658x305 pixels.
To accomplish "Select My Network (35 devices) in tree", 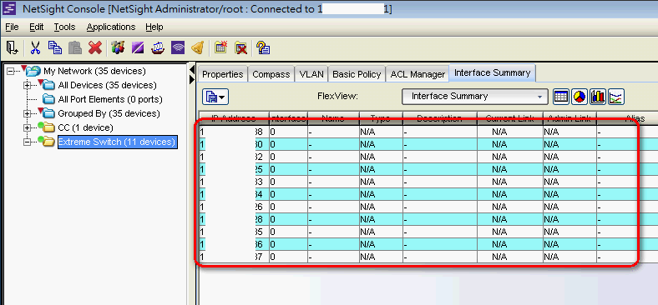I will click(x=95, y=71).
